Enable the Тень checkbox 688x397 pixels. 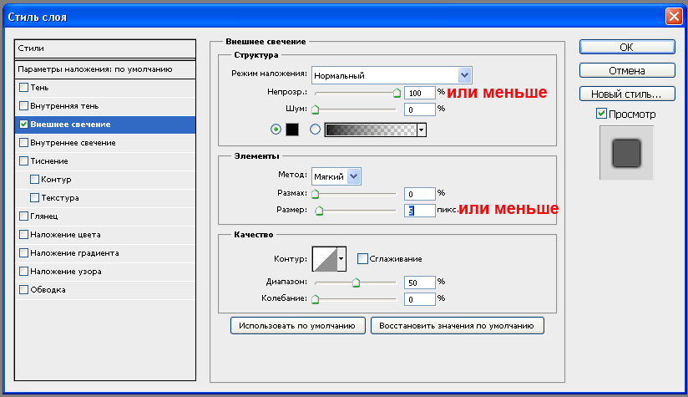(23, 88)
